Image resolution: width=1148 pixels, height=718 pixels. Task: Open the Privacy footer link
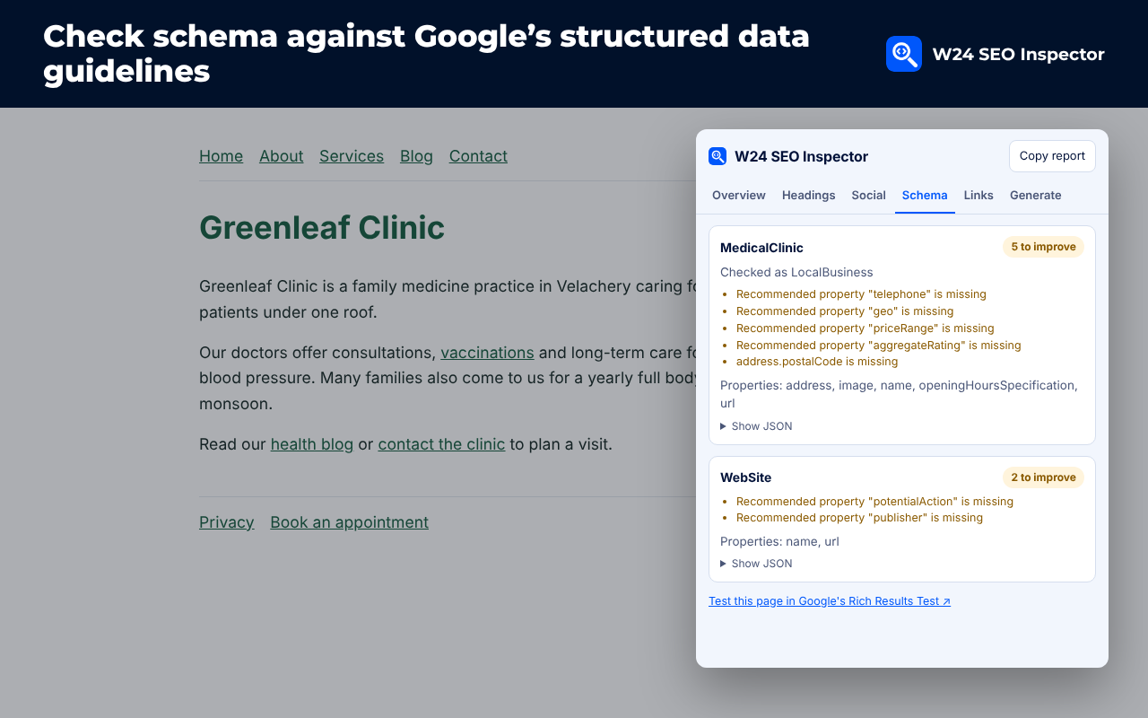(x=226, y=522)
